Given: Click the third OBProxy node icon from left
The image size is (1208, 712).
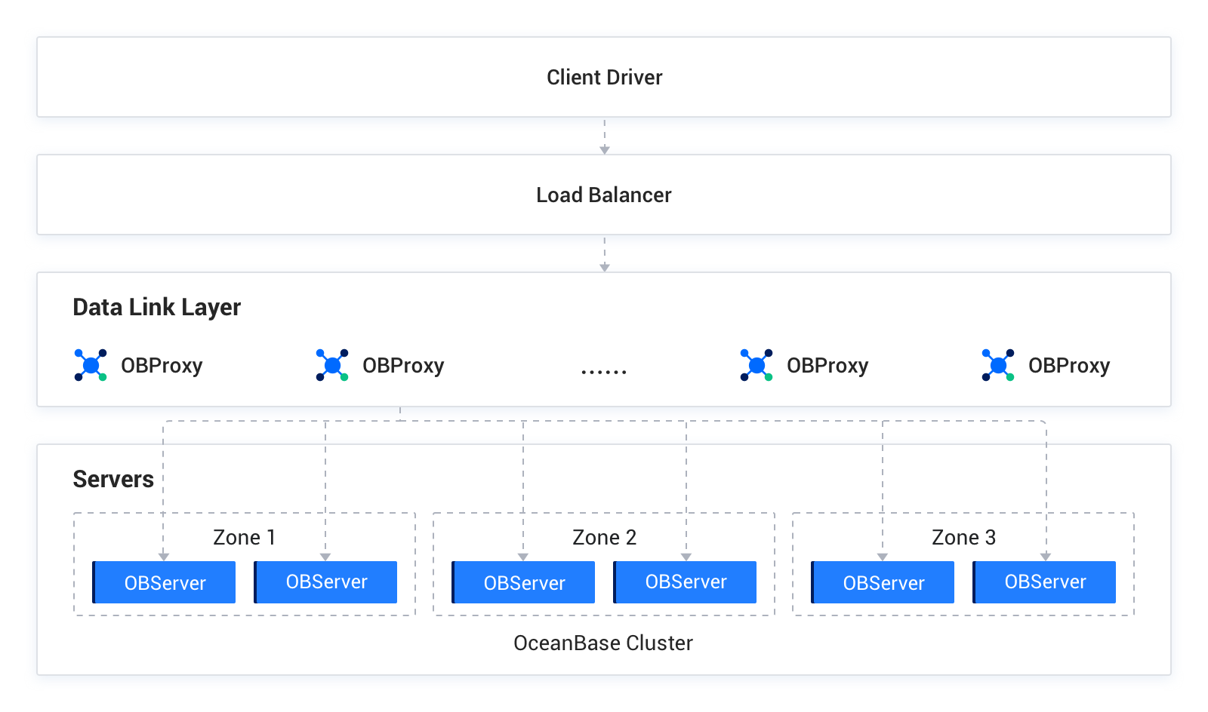Looking at the screenshot, I should coord(757,365).
